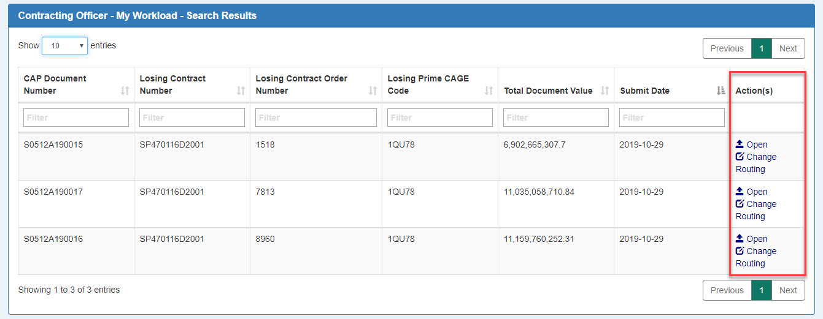The height and width of the screenshot is (319, 823).
Task: Click Open icon for document S0512A190016
Action: tap(740, 239)
